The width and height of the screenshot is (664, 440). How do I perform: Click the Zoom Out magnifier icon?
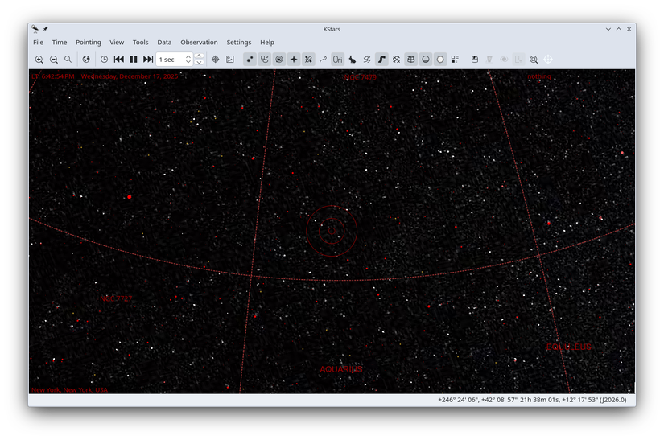[54, 60]
